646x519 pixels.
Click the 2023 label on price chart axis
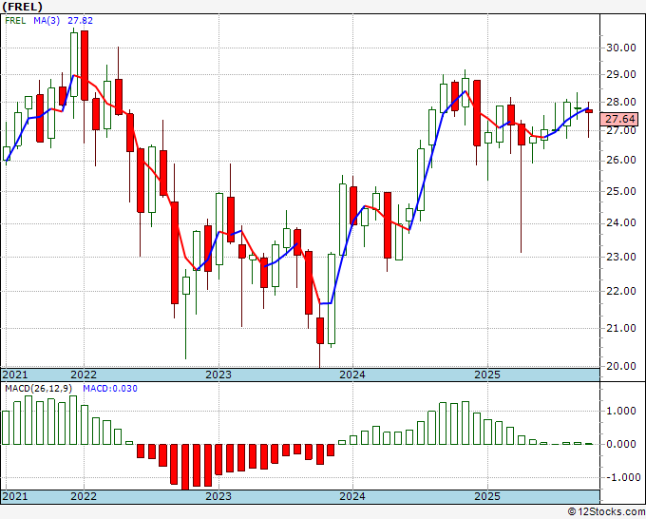tap(218, 375)
